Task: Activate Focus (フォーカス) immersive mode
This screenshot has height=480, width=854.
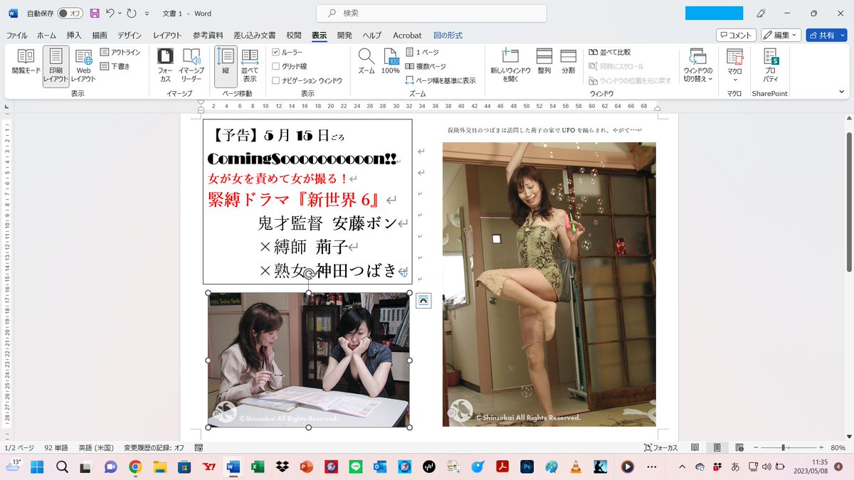Action: [165, 65]
